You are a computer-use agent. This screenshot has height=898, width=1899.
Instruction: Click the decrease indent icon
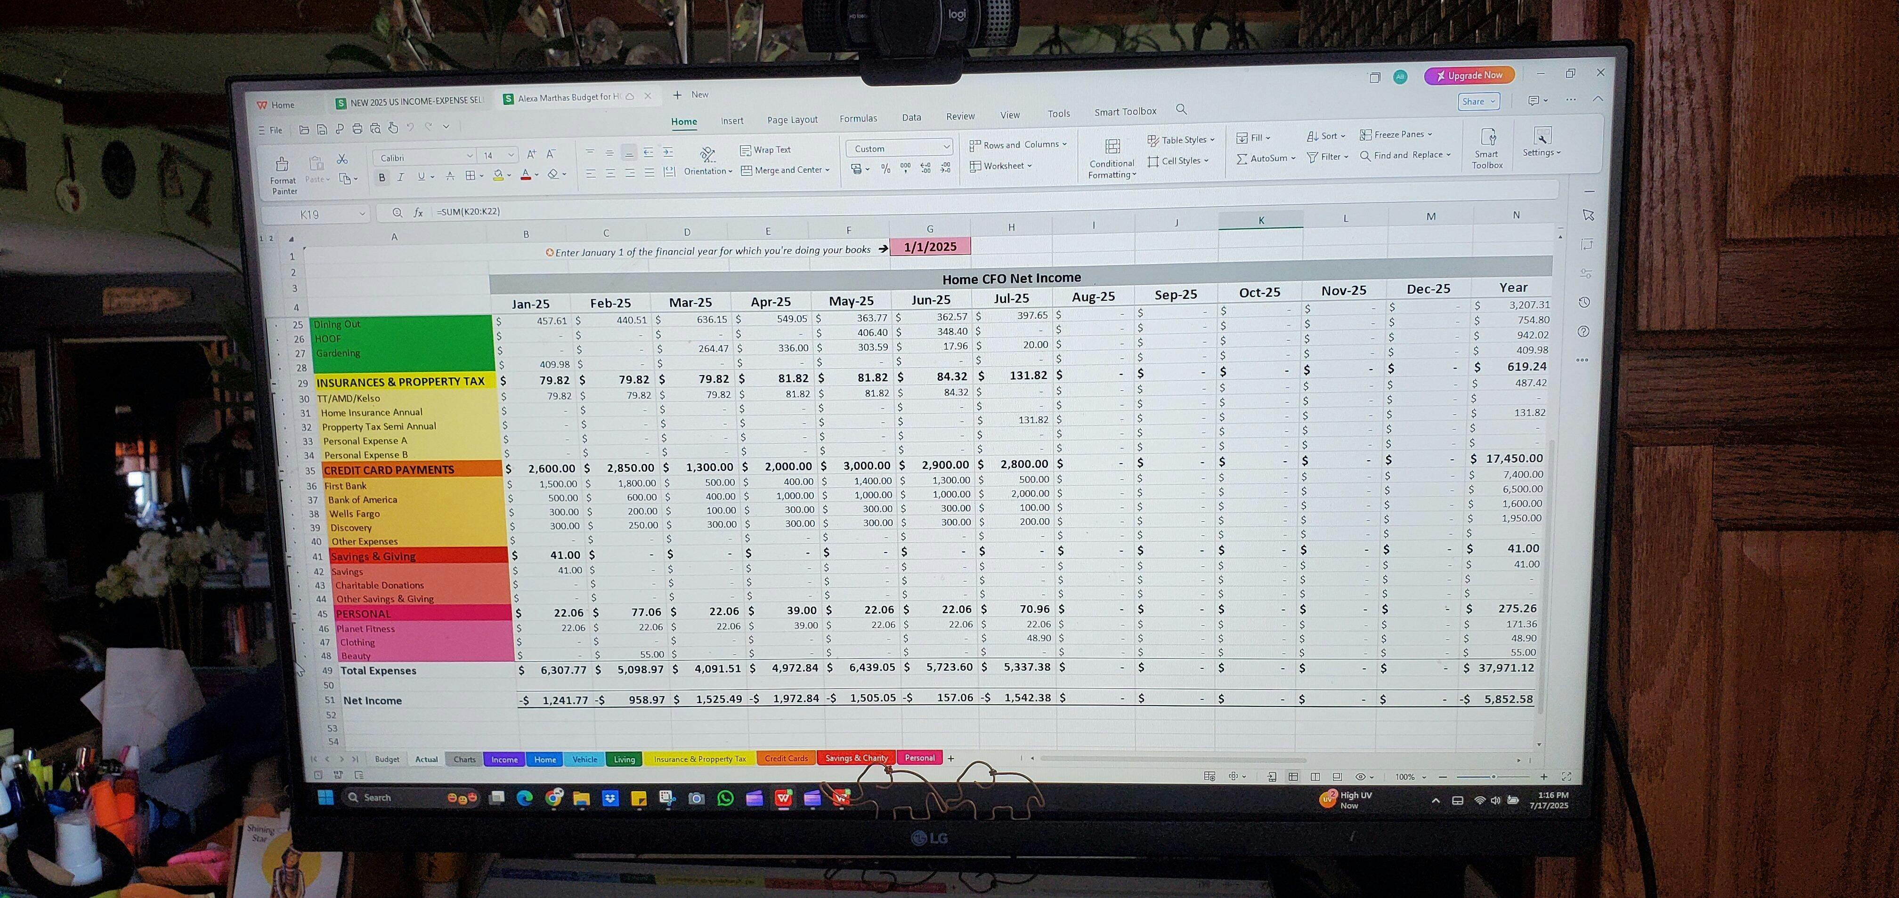648,152
